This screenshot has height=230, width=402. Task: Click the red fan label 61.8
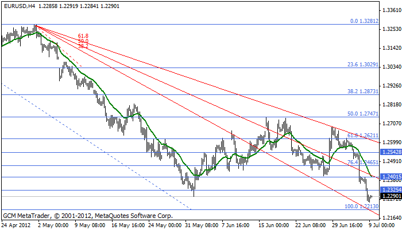pos(83,36)
